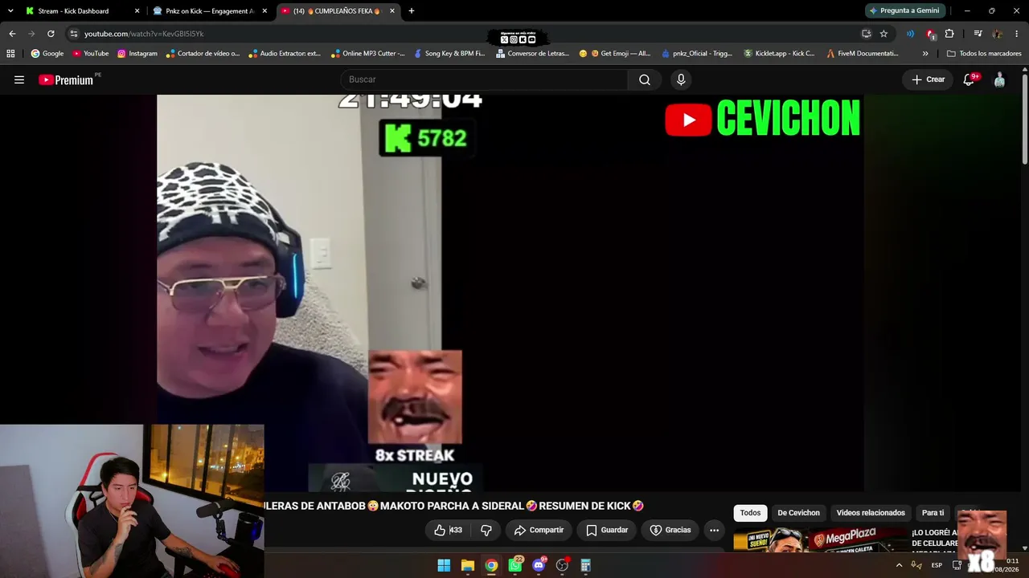Click the ESP keyboard language indicator

[x=937, y=565]
